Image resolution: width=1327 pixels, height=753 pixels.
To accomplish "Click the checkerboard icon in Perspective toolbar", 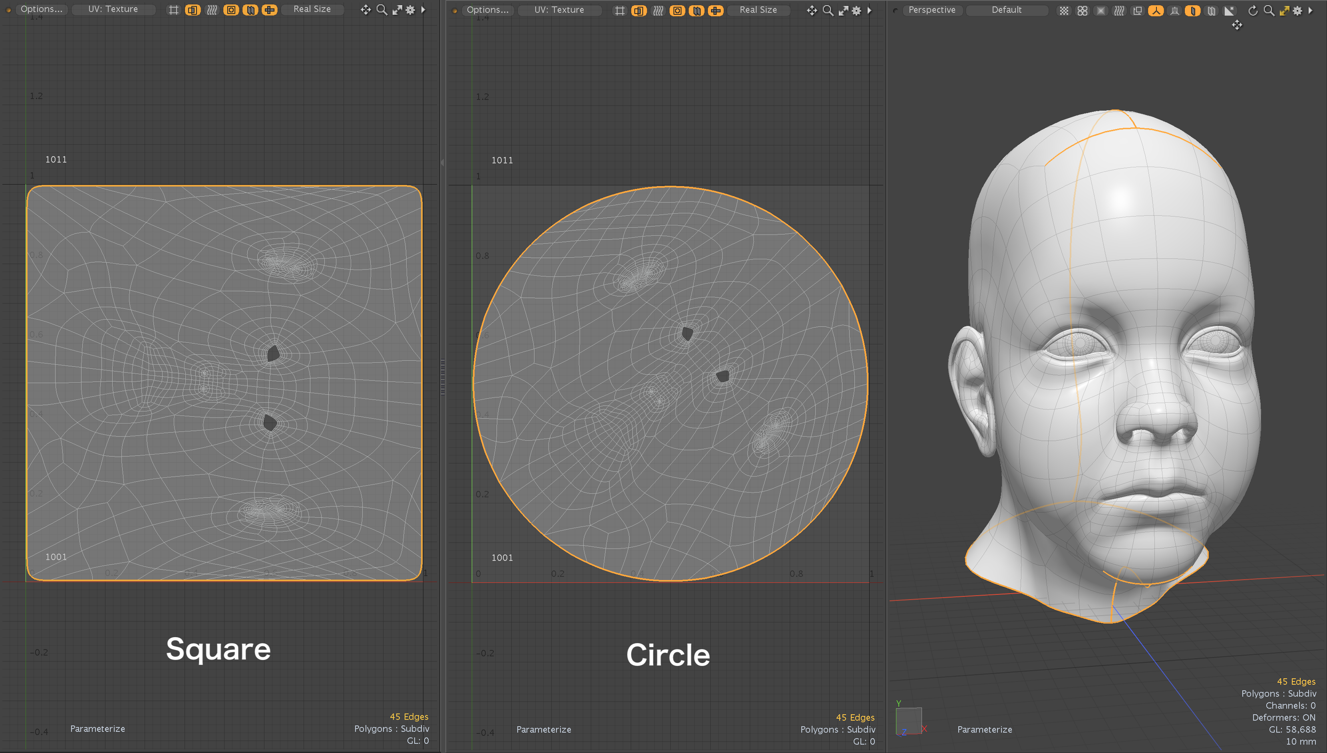I will click(1064, 10).
